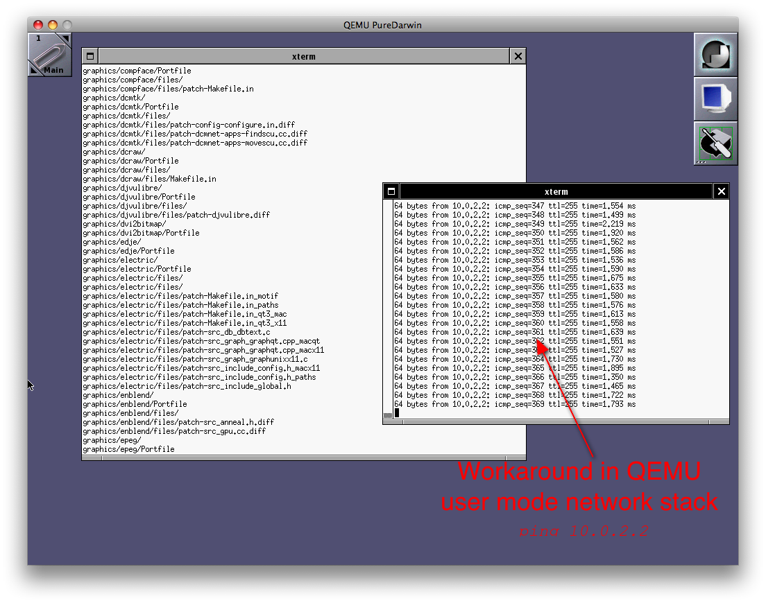Click graphics/electric/files/patch-Makefile.in_motif line
766x603 pixels.
pos(180,296)
